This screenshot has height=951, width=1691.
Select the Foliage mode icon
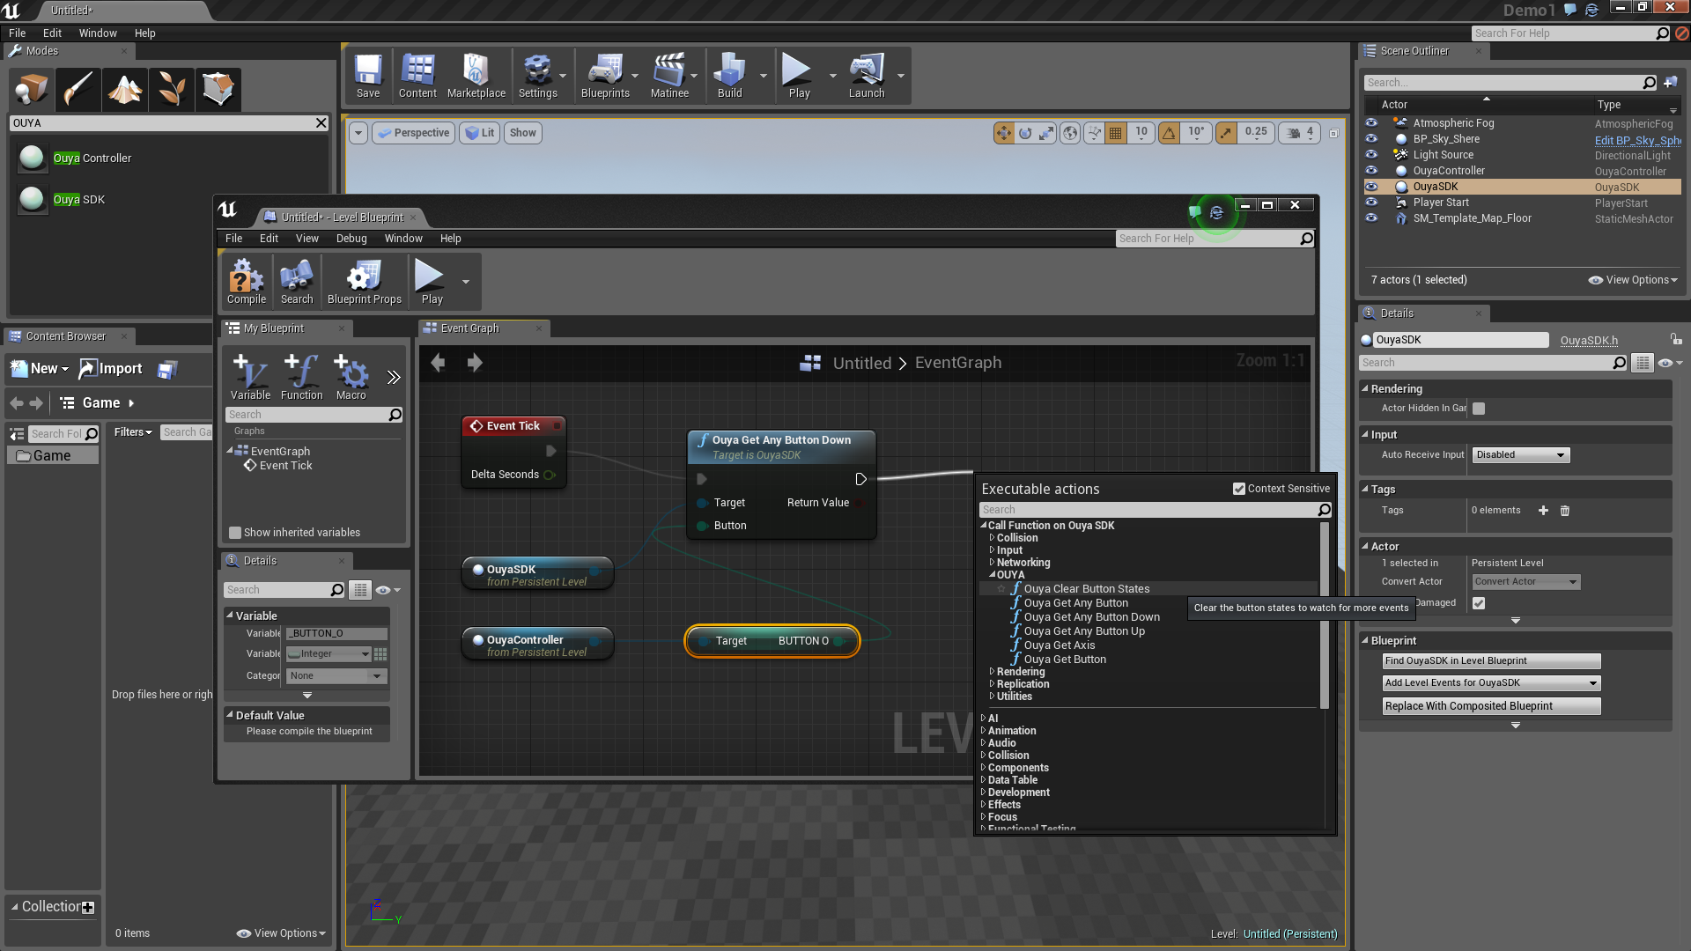pos(171,89)
